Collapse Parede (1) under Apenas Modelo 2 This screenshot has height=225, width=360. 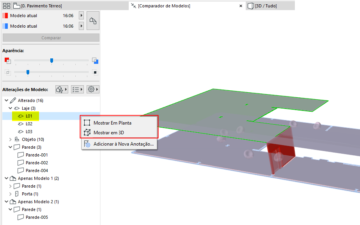10,209
